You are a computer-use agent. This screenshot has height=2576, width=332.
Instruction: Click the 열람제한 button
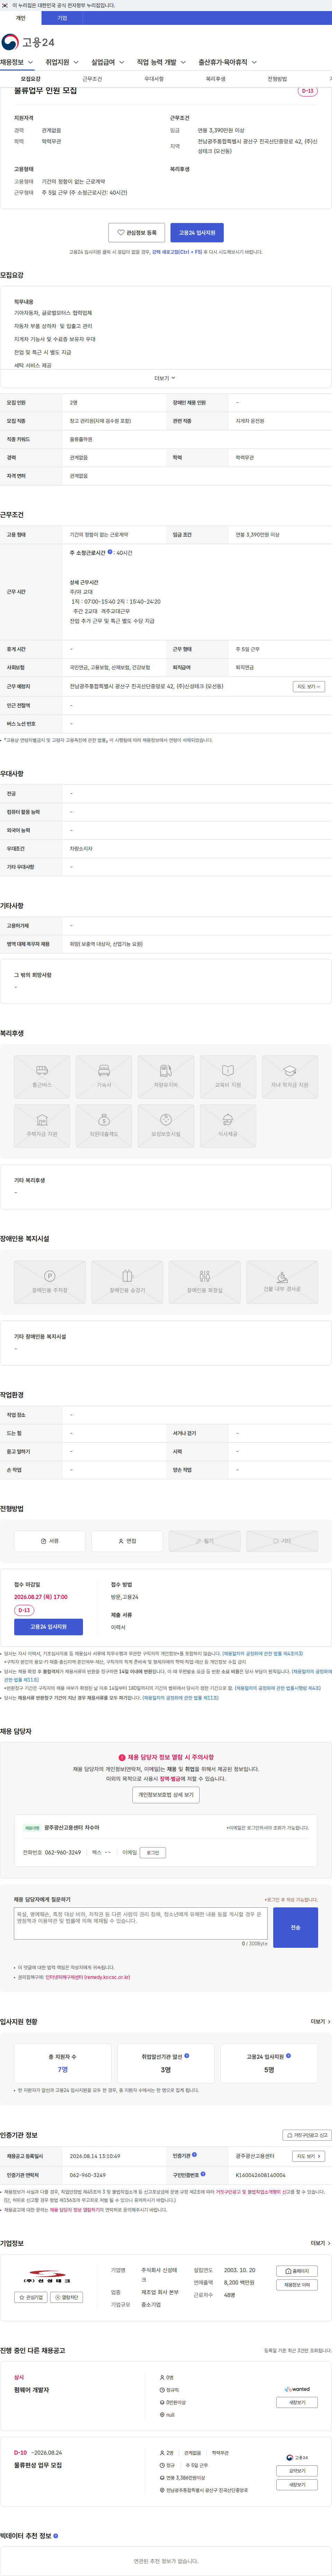(67, 2297)
